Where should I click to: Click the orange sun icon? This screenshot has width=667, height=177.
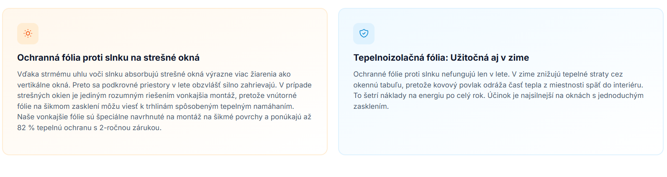click(28, 33)
